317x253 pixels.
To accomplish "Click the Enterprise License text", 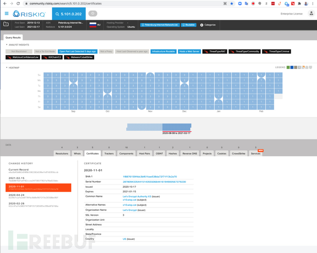I will click(292, 14).
